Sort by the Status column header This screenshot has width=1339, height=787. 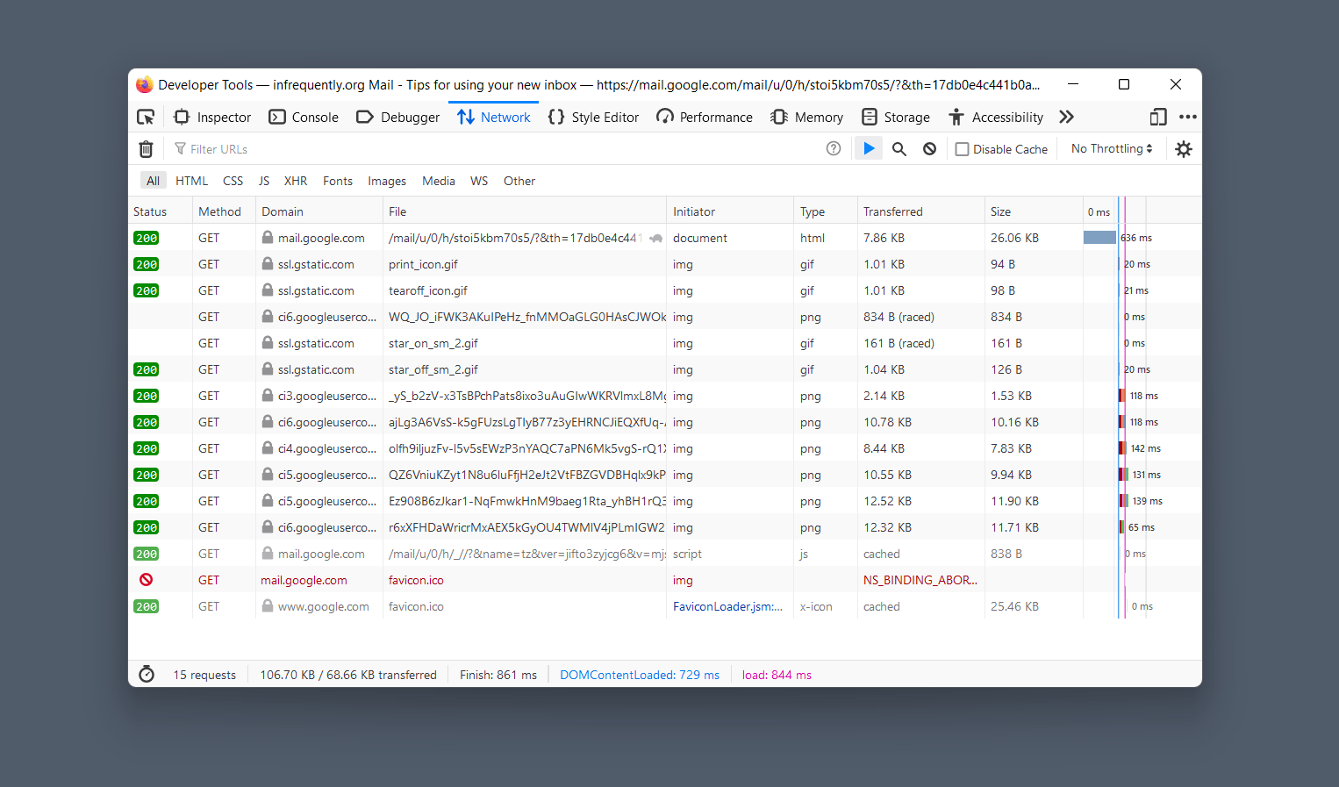click(x=160, y=211)
